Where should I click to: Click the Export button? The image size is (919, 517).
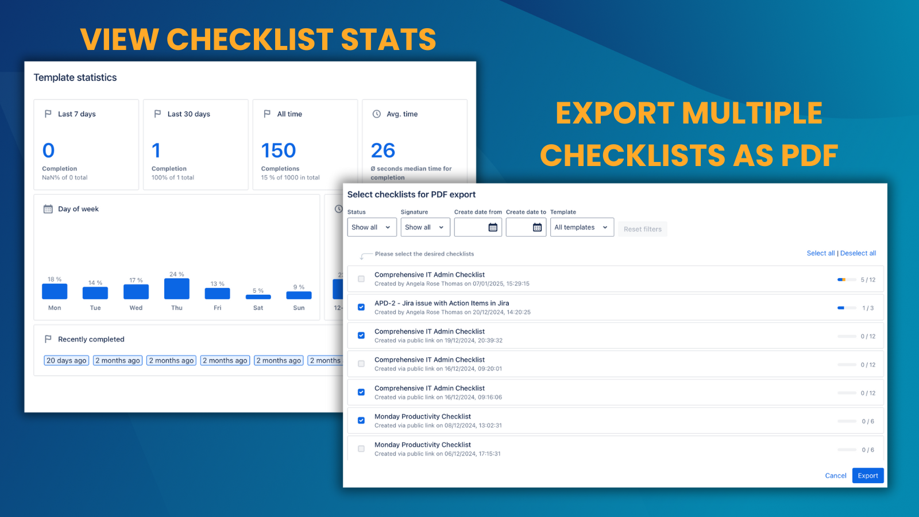[867, 475]
